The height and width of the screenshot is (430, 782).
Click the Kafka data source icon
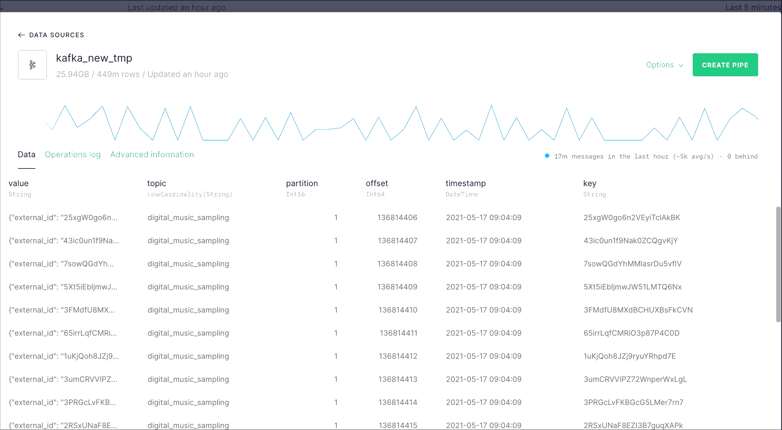(32, 65)
